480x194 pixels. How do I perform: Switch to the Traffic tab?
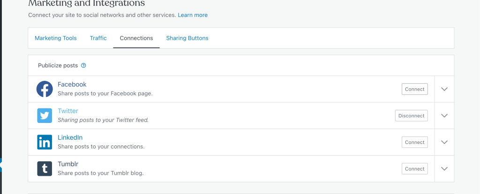pos(98,38)
